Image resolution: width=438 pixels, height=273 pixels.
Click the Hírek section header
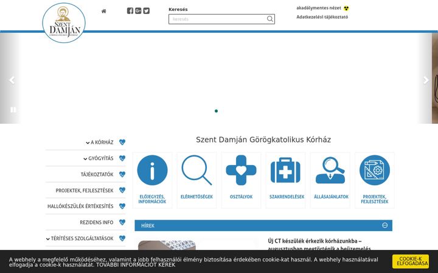263,225
